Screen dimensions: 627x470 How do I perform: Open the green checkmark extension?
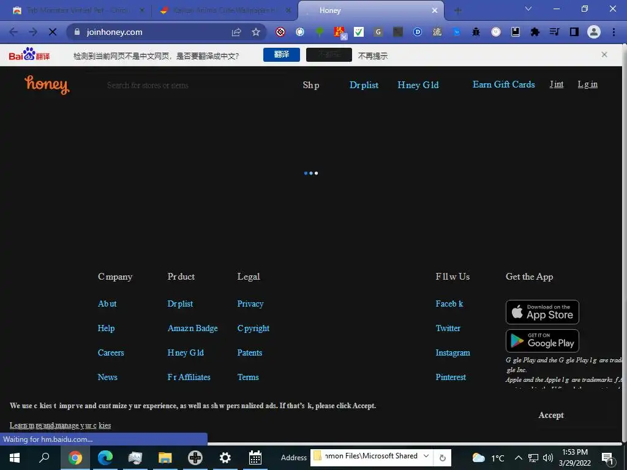click(x=359, y=32)
